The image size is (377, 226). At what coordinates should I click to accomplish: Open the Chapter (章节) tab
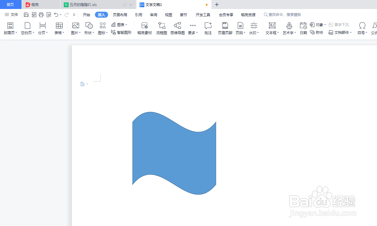pos(184,15)
